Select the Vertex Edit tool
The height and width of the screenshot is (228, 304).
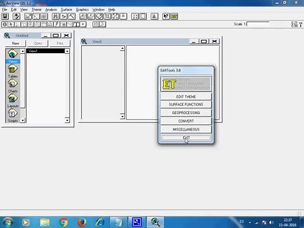(18, 24)
